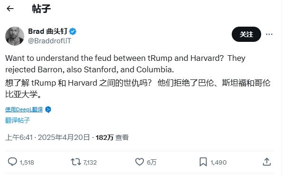Open Brad's profile avatar photo
The height and width of the screenshot is (176, 283).
[15, 36]
